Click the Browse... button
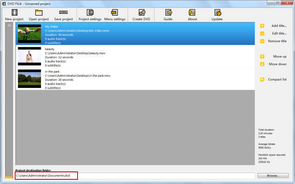This screenshot has height=184, width=295. (x=273, y=176)
